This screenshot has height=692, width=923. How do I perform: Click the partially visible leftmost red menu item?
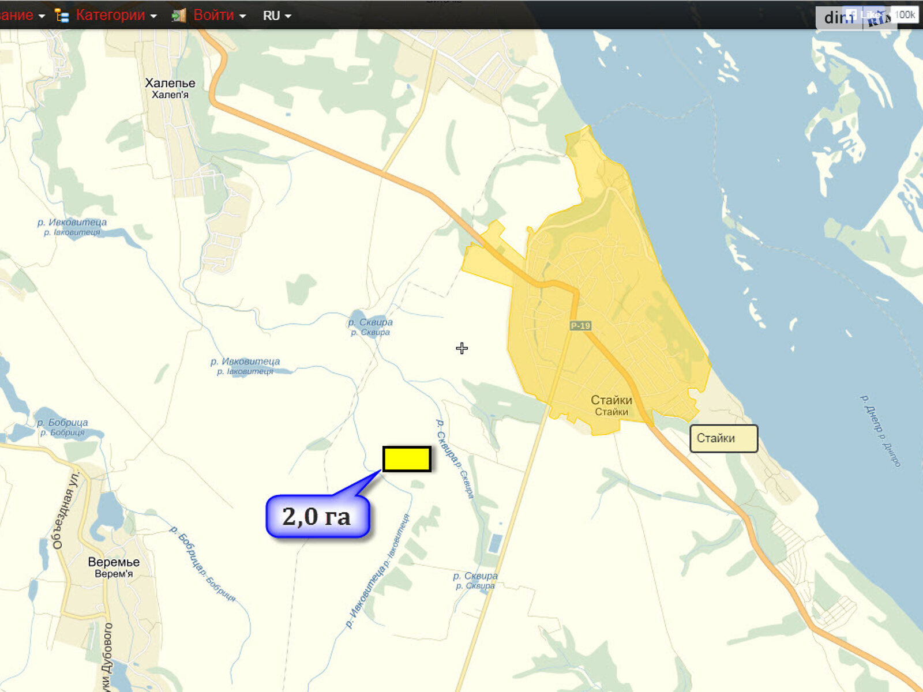coord(21,16)
